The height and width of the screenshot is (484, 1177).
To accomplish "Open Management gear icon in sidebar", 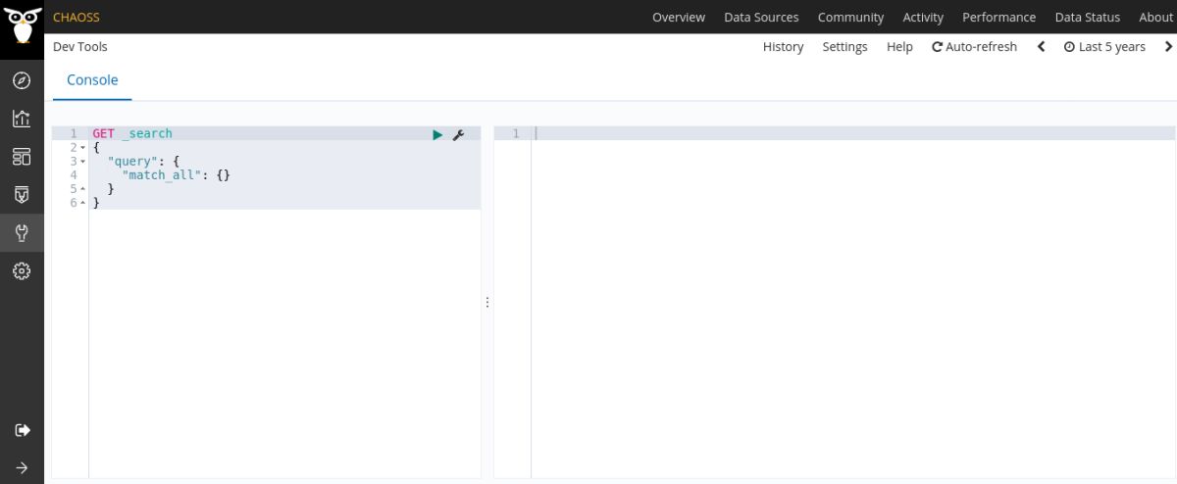I will 22,271.
